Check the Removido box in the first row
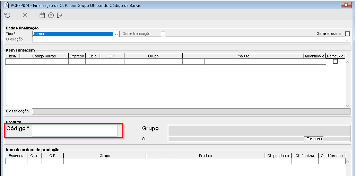 (x=335, y=62)
